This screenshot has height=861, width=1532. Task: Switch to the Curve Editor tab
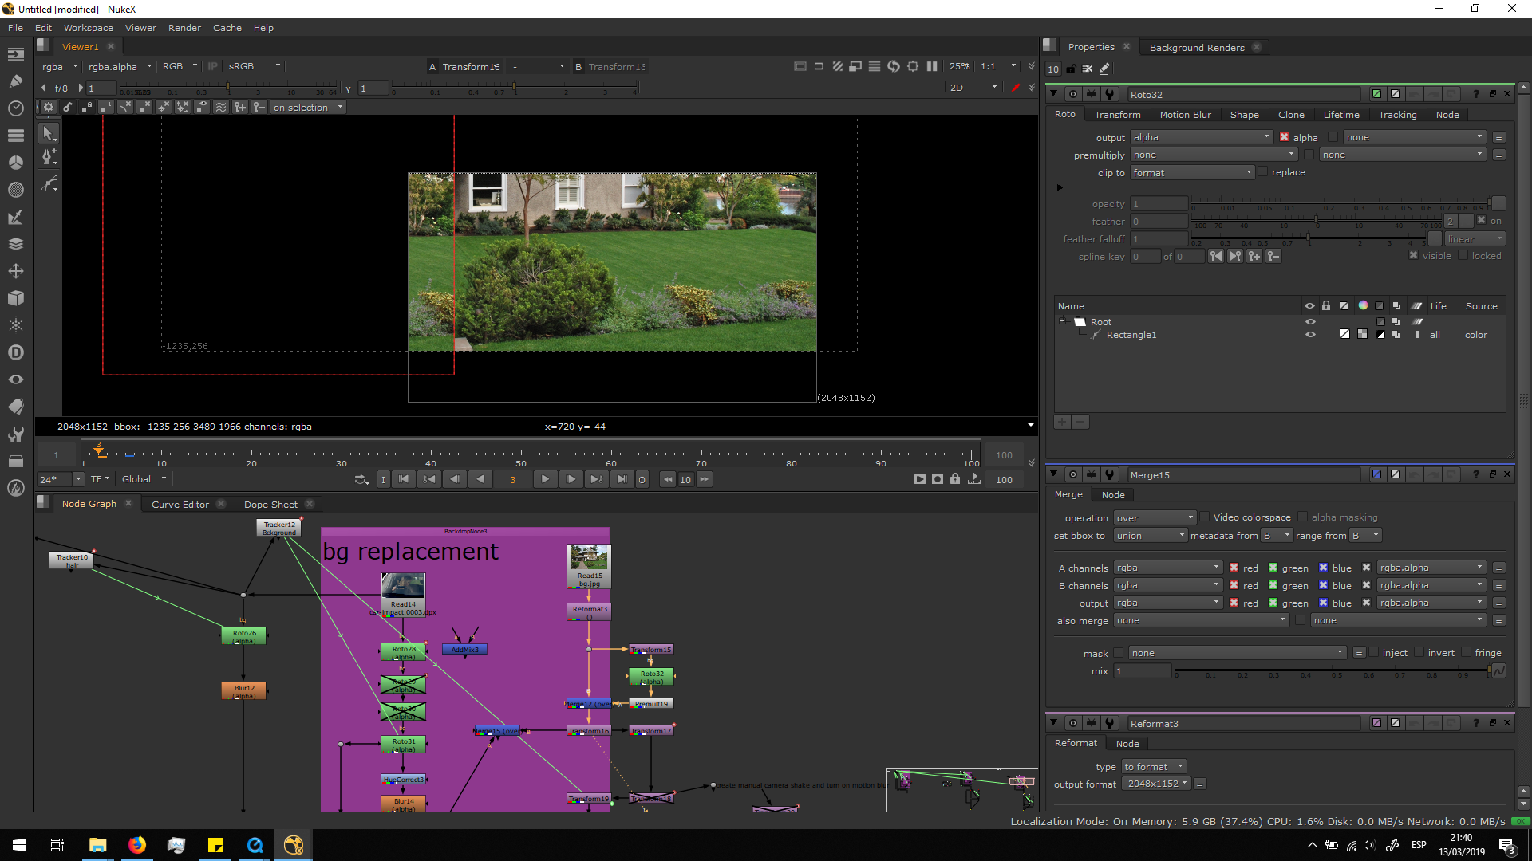(x=180, y=504)
